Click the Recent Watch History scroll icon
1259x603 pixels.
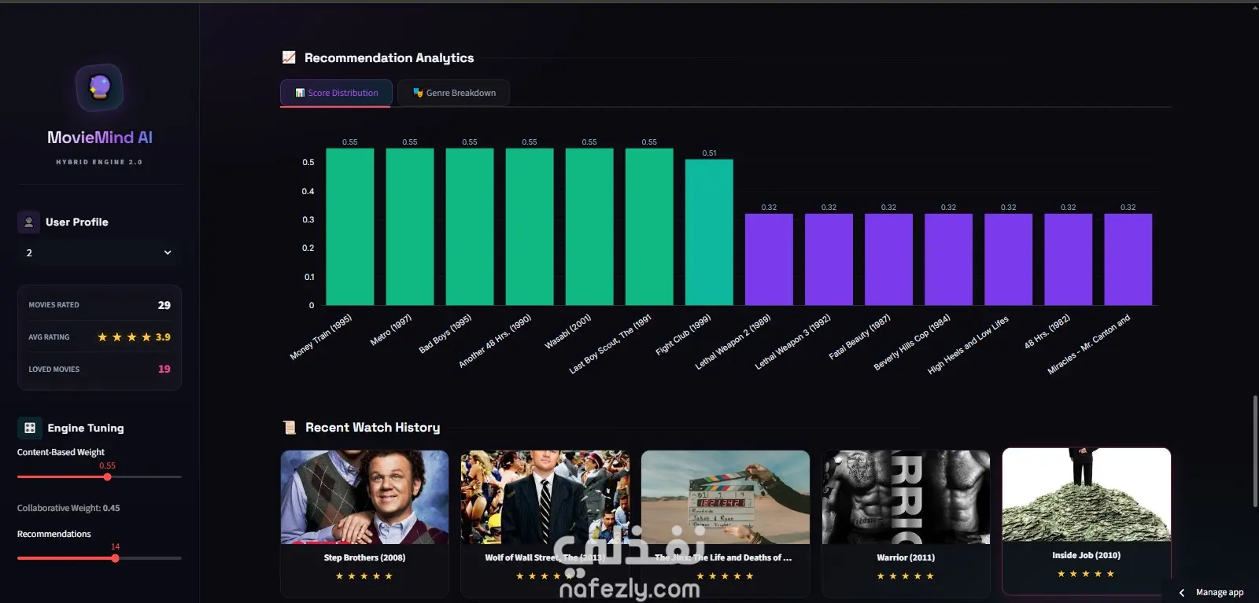tap(289, 427)
